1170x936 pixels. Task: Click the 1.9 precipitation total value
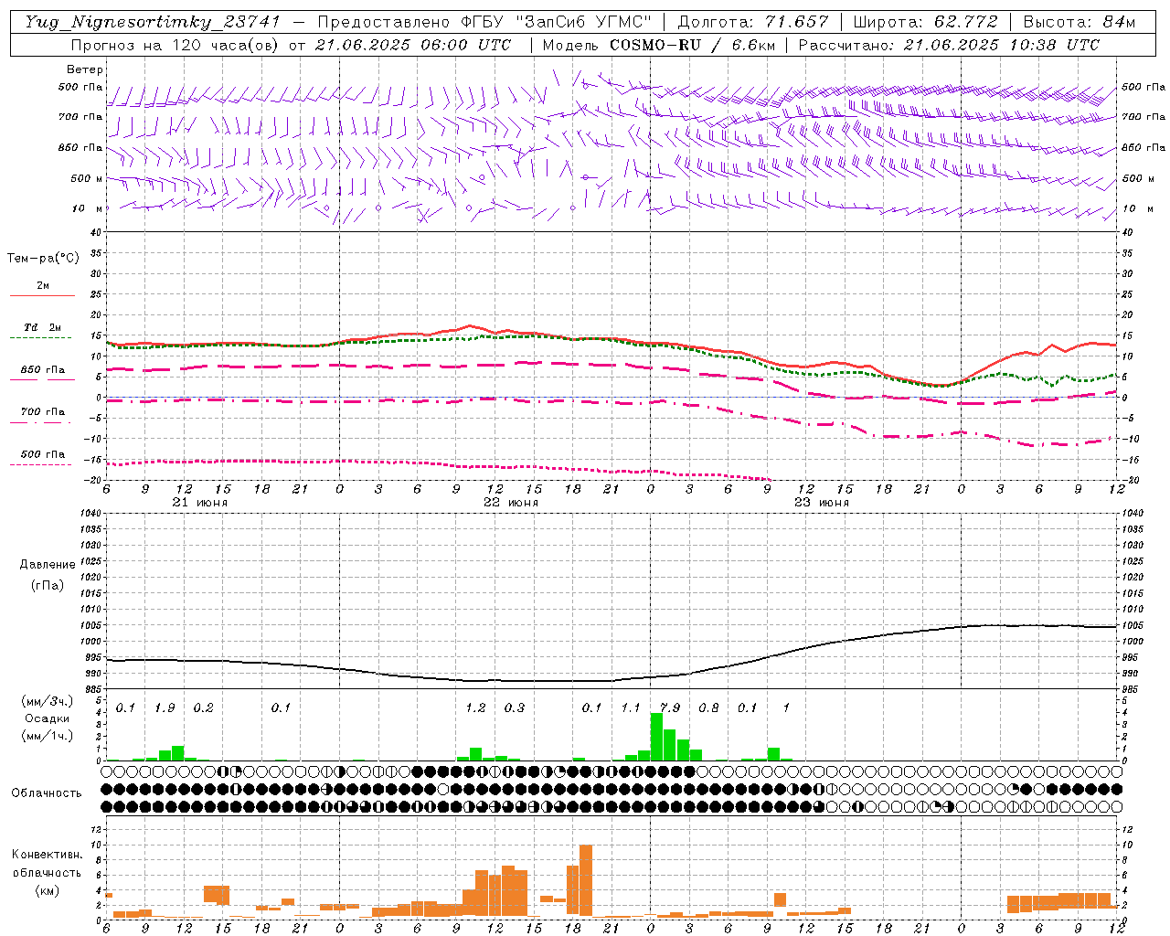pyautogui.click(x=165, y=707)
